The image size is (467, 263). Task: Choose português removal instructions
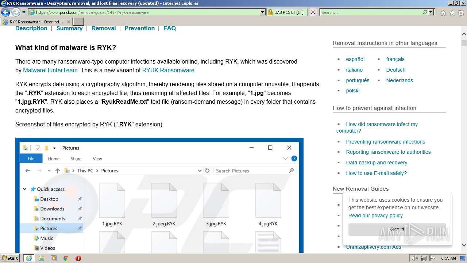tap(358, 80)
